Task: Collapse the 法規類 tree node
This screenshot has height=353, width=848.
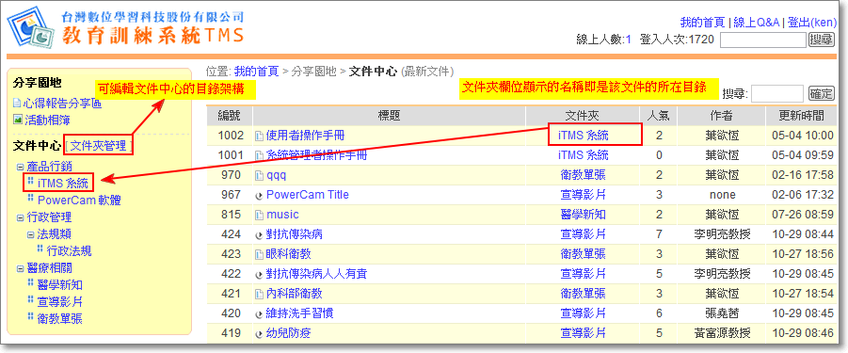Action: coord(30,234)
